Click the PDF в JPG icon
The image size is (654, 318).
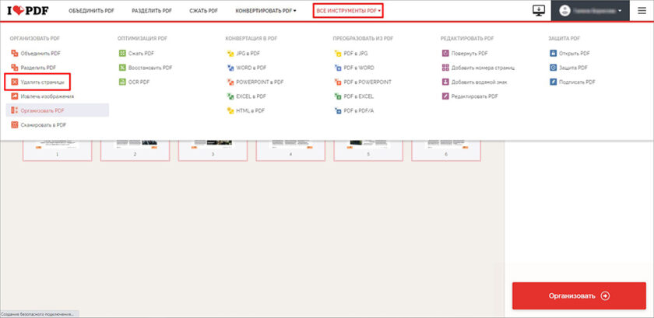tap(338, 54)
